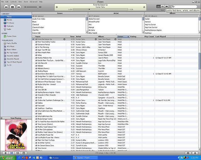The width and height of the screenshot is (201, 160).
Task: Sort songs by Artist column header
Action: tap(86, 37)
